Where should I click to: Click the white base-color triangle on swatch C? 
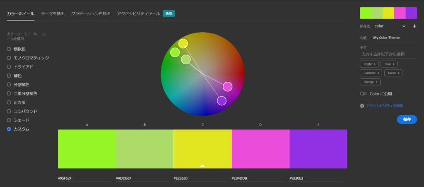(202, 166)
